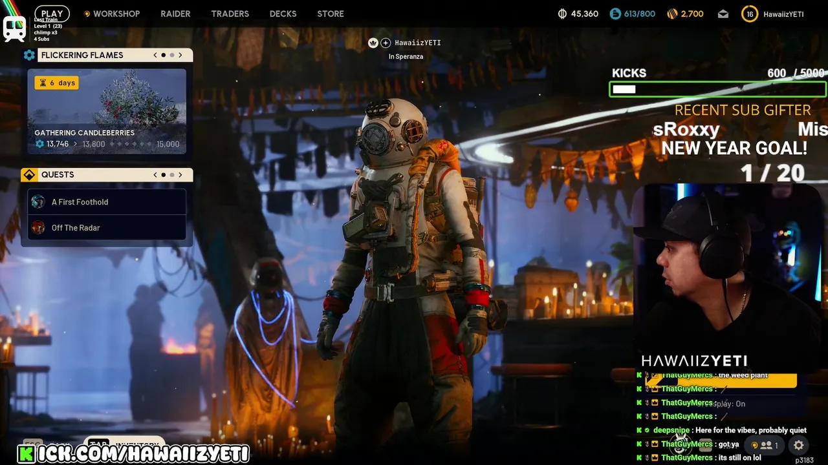The image size is (828, 465).
Task: Click the Candleberries milestone progress diamonds
Action: click(131, 144)
